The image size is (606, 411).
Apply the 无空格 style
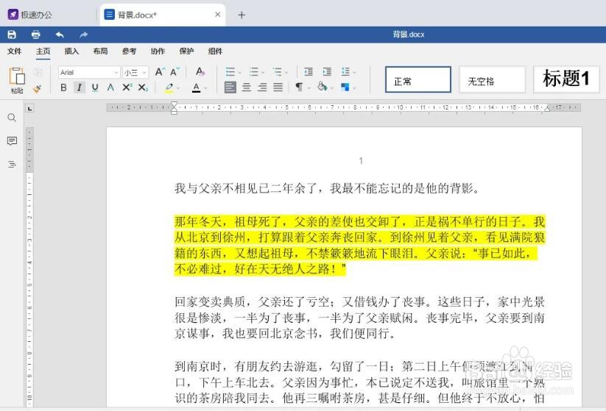(493, 79)
